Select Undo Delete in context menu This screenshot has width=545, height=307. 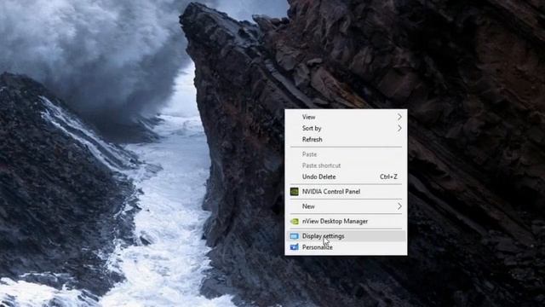coord(346,177)
